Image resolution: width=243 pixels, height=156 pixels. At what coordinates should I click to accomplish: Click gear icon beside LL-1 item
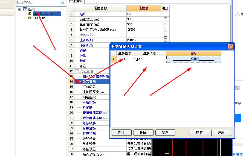click(x=30, y=14)
